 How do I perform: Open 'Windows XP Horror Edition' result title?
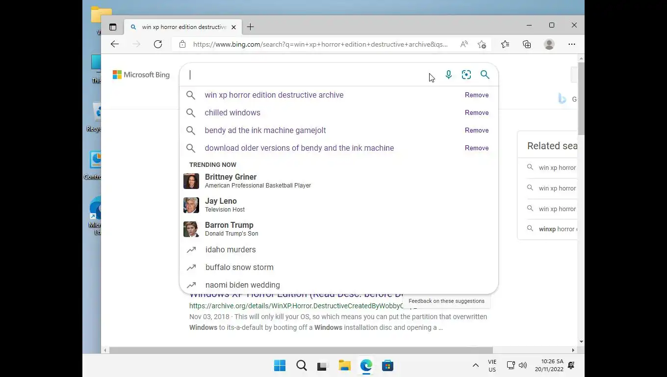pyautogui.click(x=296, y=295)
